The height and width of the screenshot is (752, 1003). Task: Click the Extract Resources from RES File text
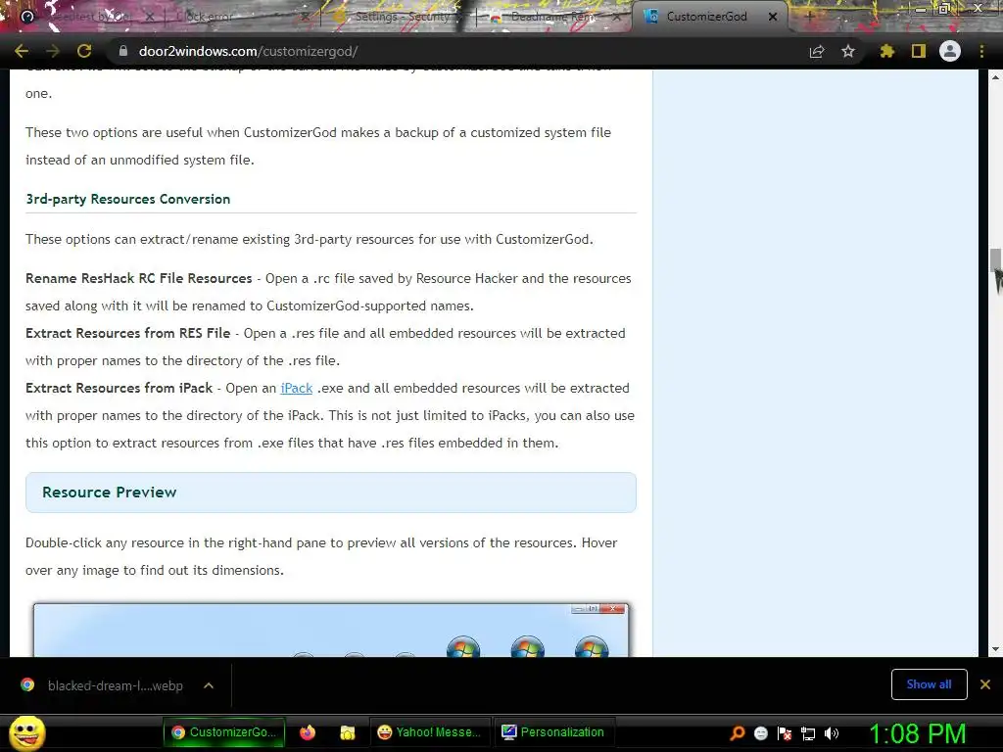(128, 333)
